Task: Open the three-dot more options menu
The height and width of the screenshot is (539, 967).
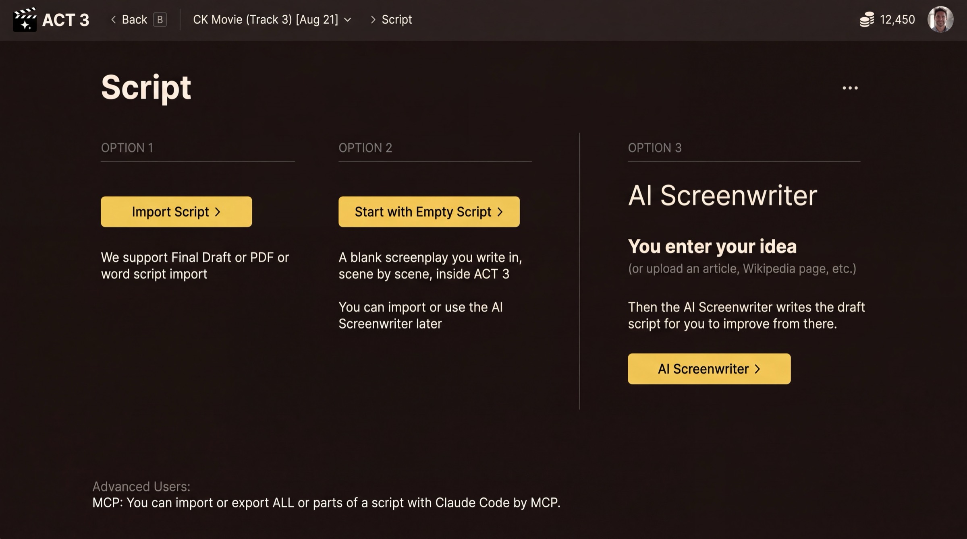Action: tap(850, 88)
